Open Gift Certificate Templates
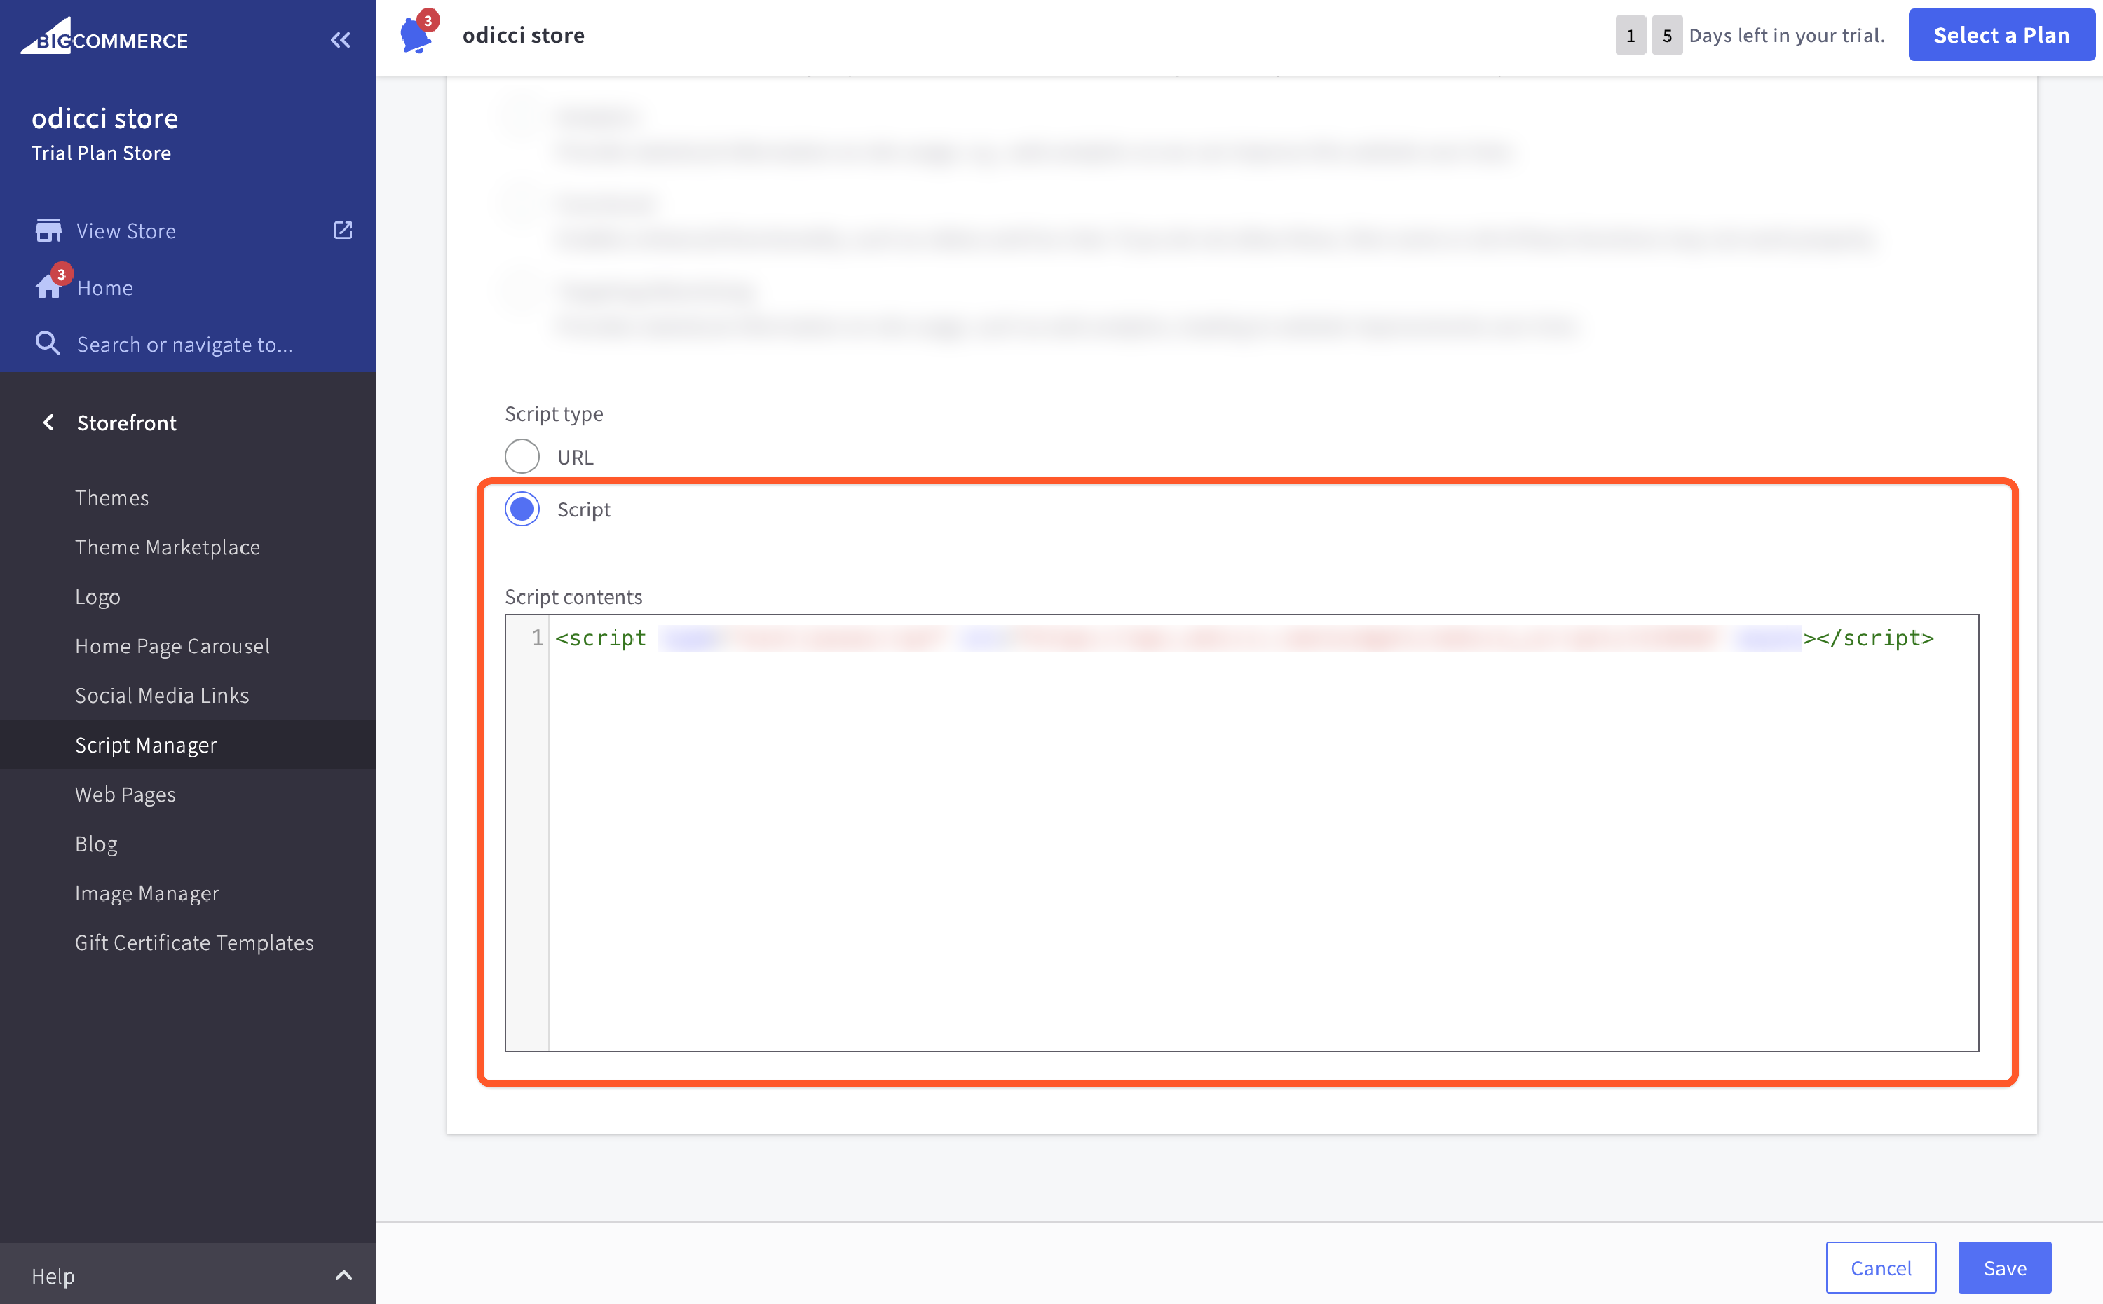Image resolution: width=2103 pixels, height=1304 pixels. tap(194, 942)
